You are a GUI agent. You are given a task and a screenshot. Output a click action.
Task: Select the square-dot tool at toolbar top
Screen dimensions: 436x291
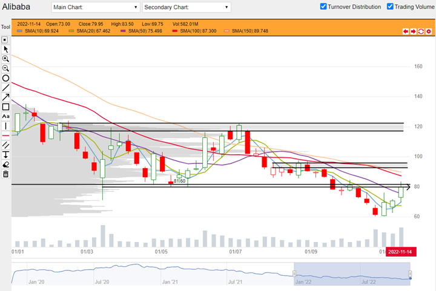5,40
